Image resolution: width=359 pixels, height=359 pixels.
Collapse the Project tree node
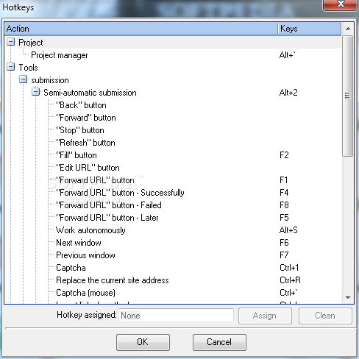pos(11,42)
